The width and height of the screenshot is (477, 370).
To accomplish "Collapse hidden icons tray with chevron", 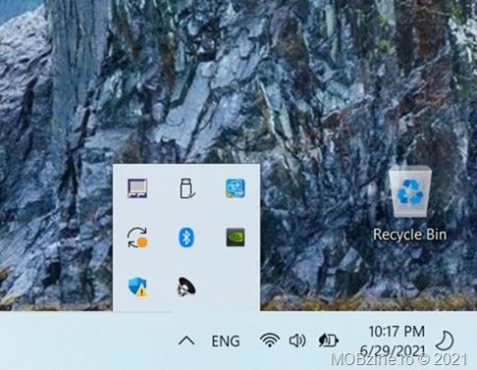I will pyautogui.click(x=186, y=342).
